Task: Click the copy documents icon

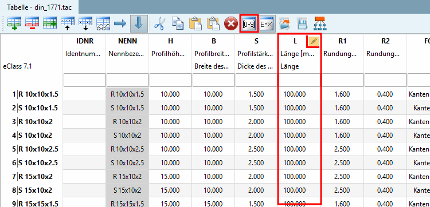Action: coord(177,24)
